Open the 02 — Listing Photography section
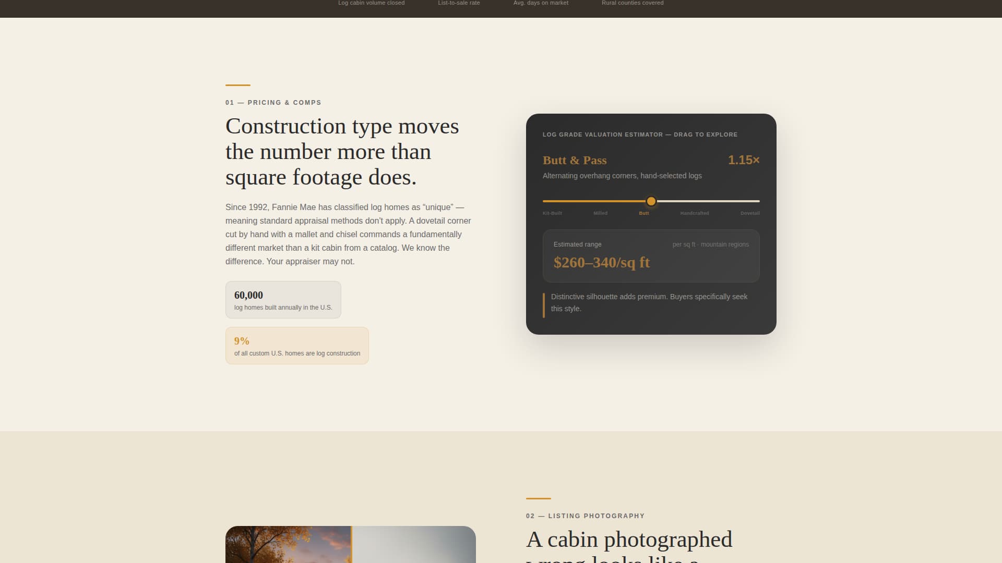1002x563 pixels. [586, 516]
